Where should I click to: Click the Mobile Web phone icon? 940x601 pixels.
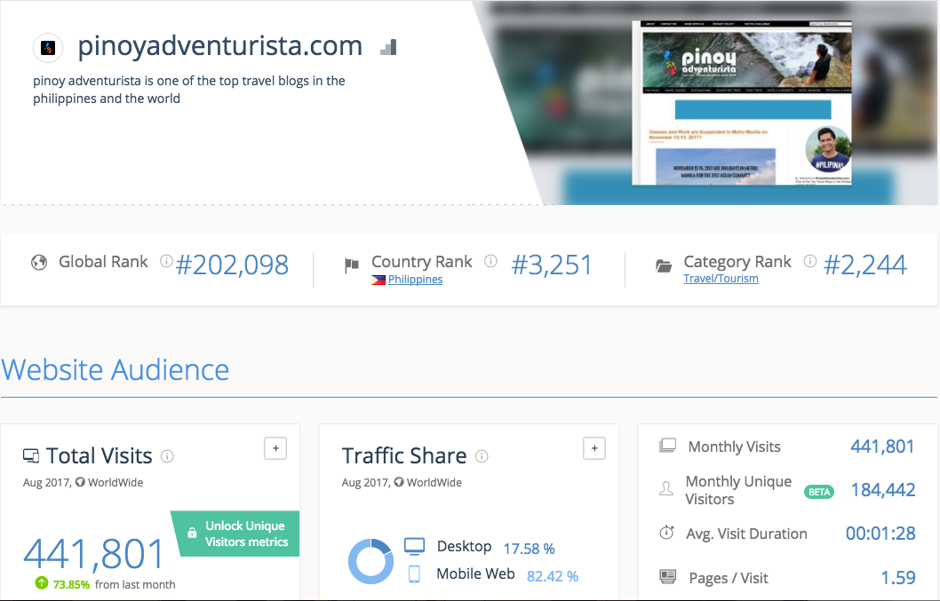tap(414, 574)
